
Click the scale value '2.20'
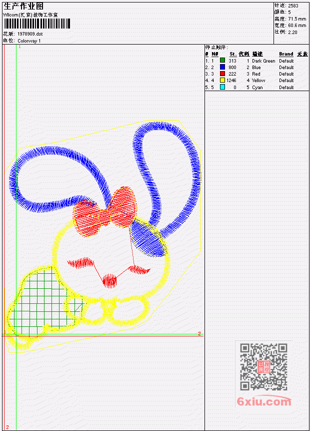tap(292, 32)
